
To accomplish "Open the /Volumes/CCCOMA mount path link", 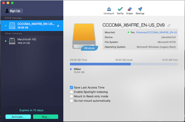I will pos(156,32).
